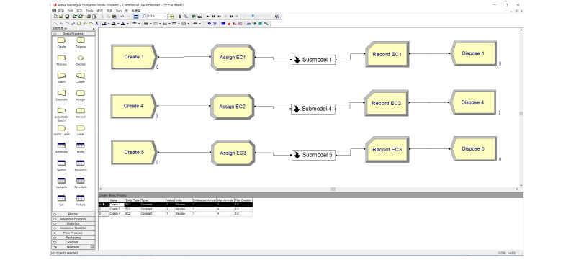
Task: Expand the Advanced Process panel section
Action: (73, 219)
